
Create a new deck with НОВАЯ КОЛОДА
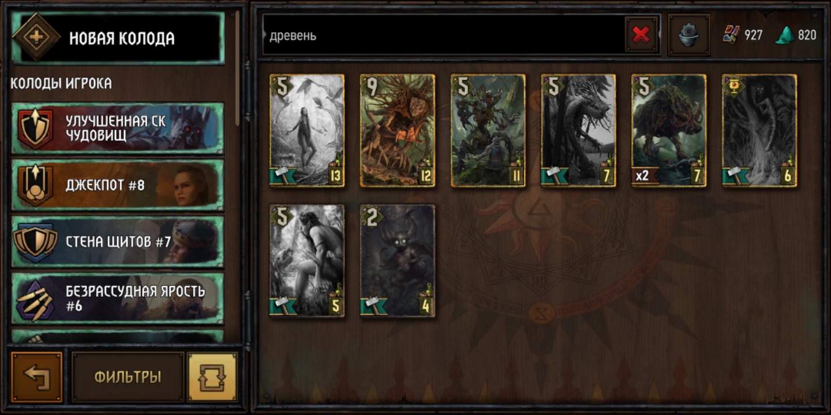118,38
